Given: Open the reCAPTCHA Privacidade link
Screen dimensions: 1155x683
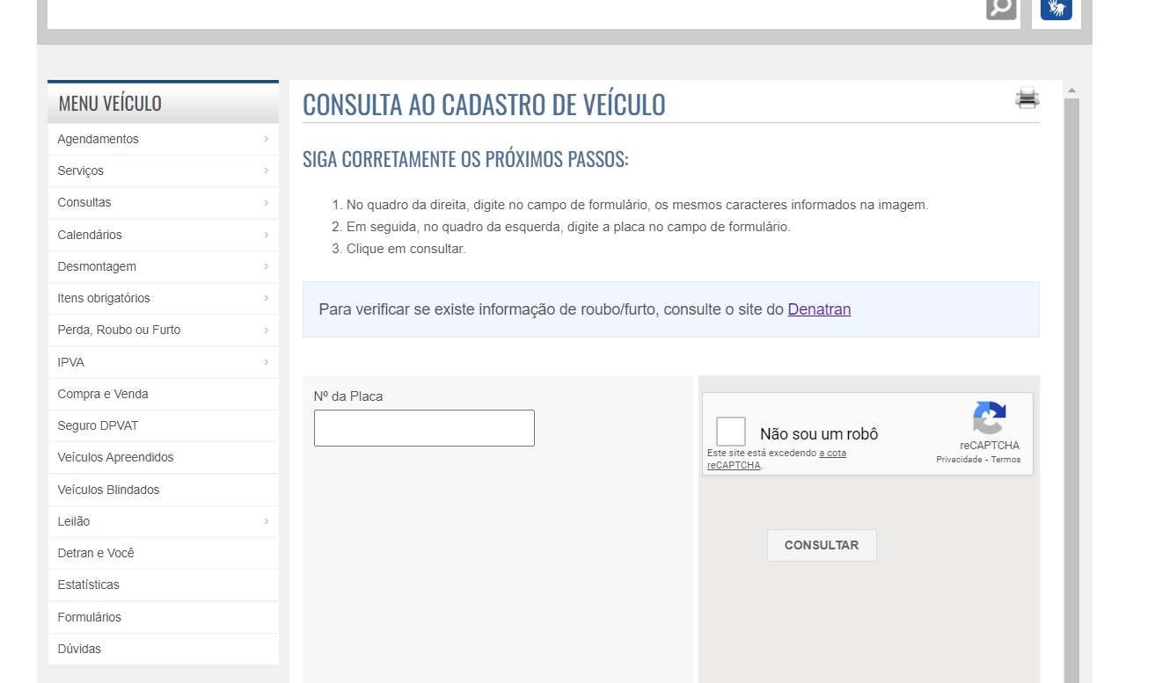Looking at the screenshot, I should click(958, 460).
